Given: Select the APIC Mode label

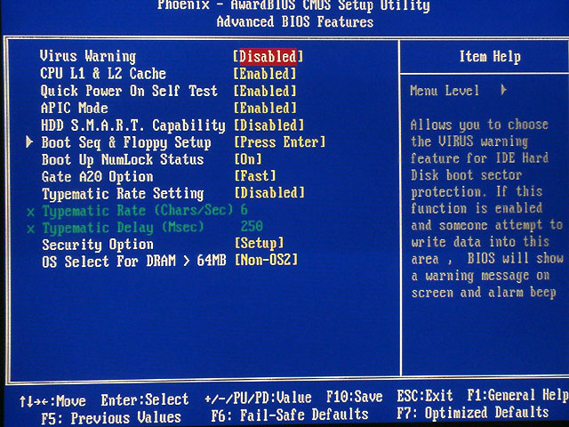Looking at the screenshot, I should (75, 108).
